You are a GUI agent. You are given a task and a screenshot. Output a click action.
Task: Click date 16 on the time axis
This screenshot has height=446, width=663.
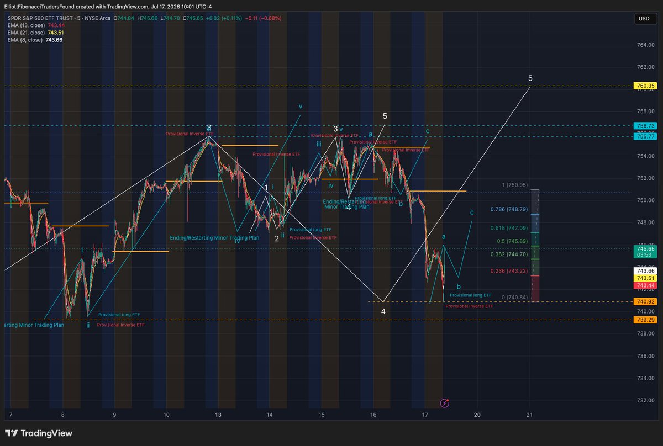(373, 414)
